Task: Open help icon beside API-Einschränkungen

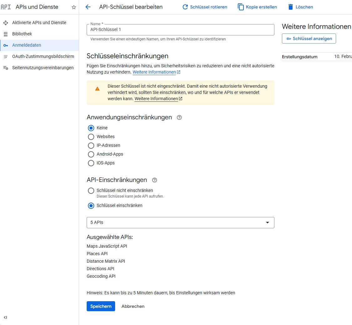Action: (154, 180)
